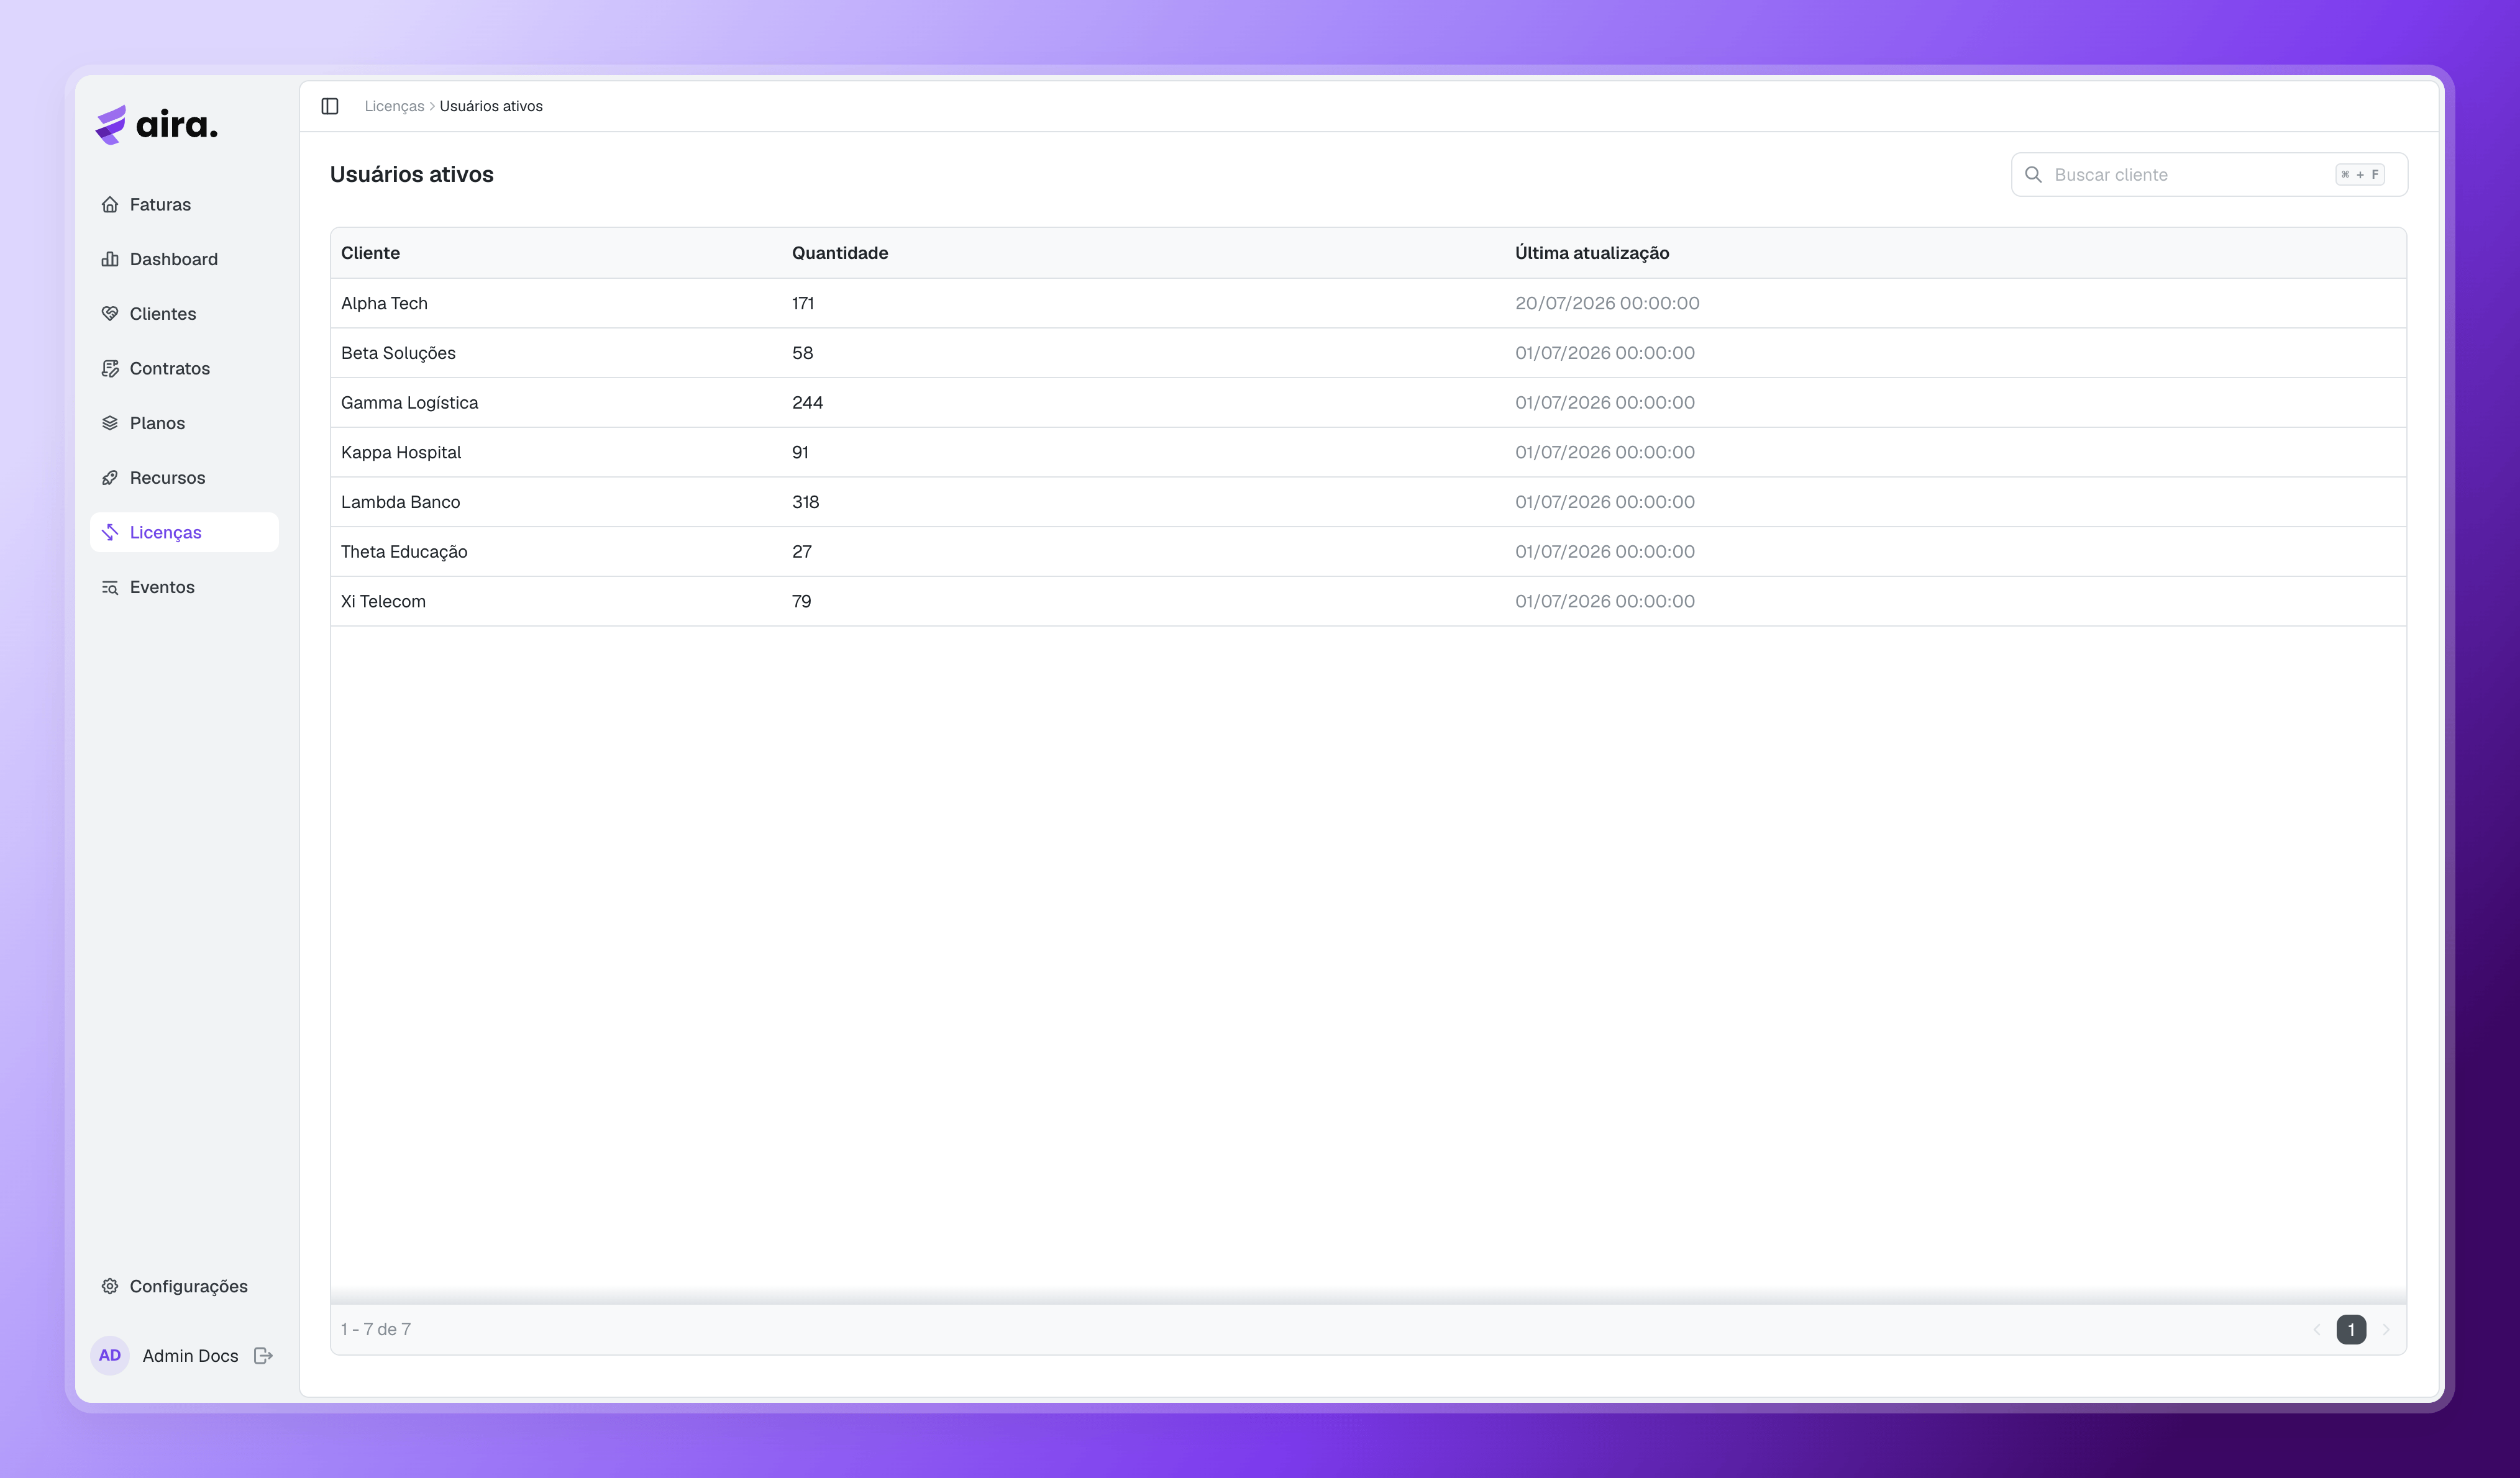Select Licenças in the sidebar
Viewport: 2520px width, 1478px height.
tap(184, 533)
